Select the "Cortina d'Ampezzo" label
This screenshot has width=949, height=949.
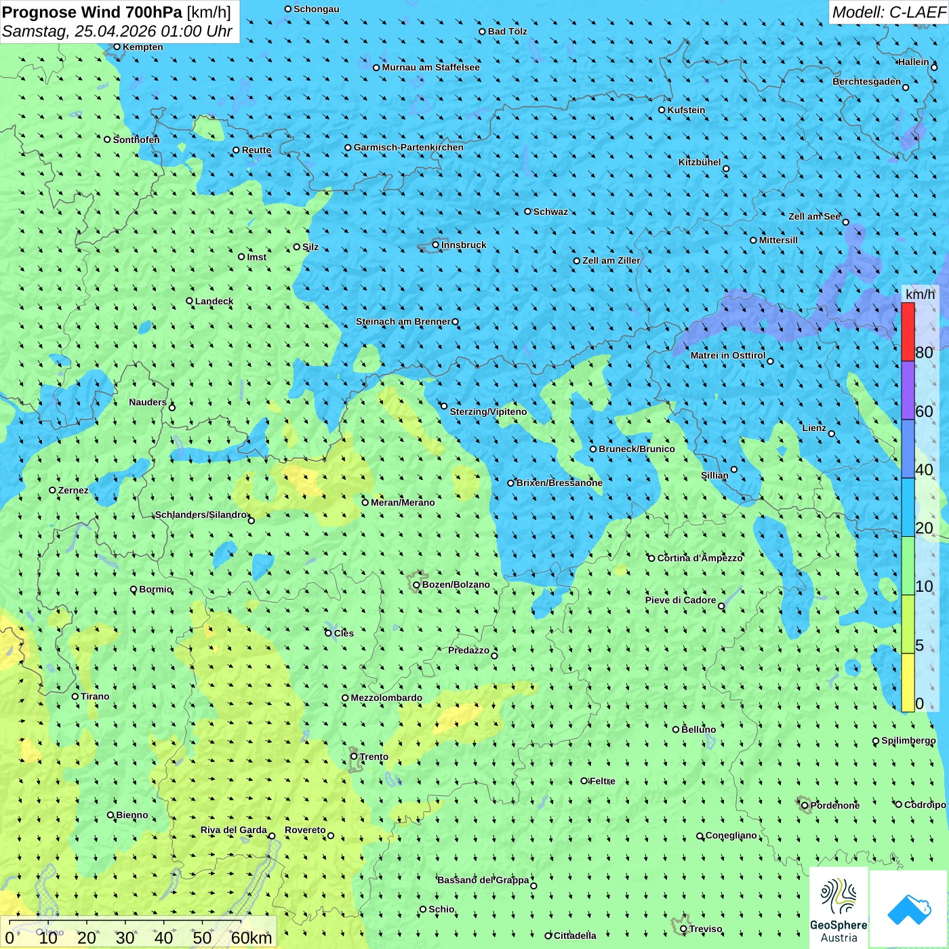coord(700,558)
